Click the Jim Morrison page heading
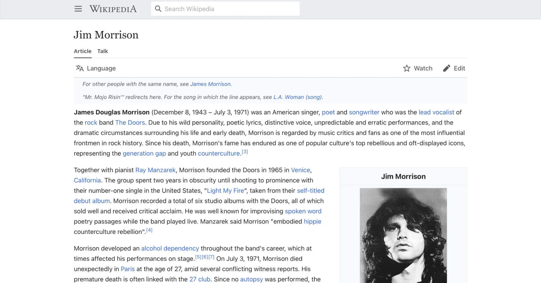This screenshot has height=283, width=541. 106,35
